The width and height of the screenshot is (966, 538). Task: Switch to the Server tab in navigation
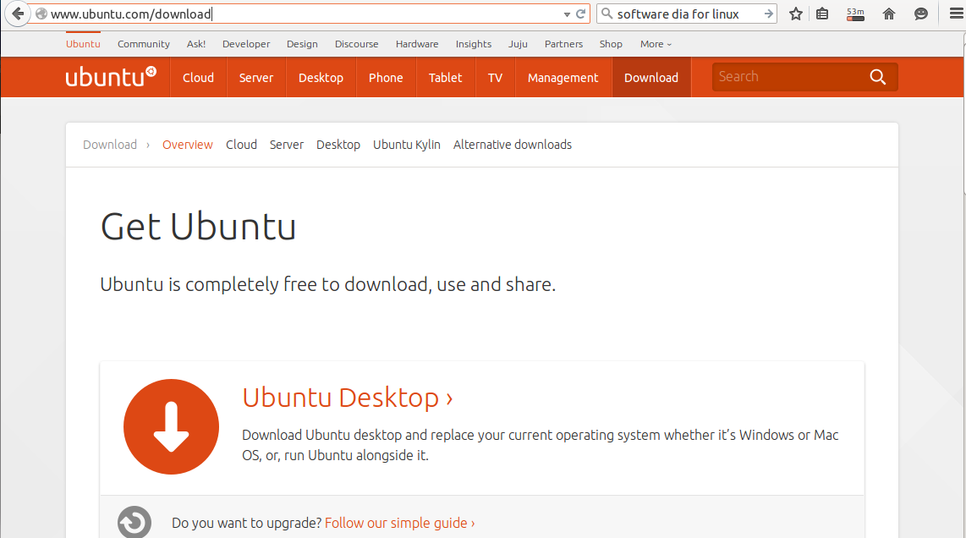click(x=255, y=77)
